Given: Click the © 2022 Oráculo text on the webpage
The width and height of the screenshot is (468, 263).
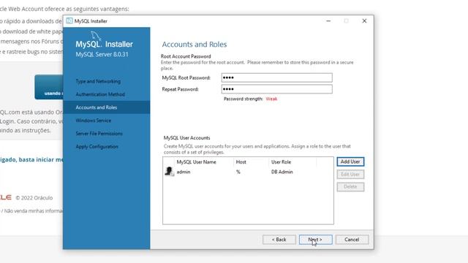Looking at the screenshot, I should 34,198.
